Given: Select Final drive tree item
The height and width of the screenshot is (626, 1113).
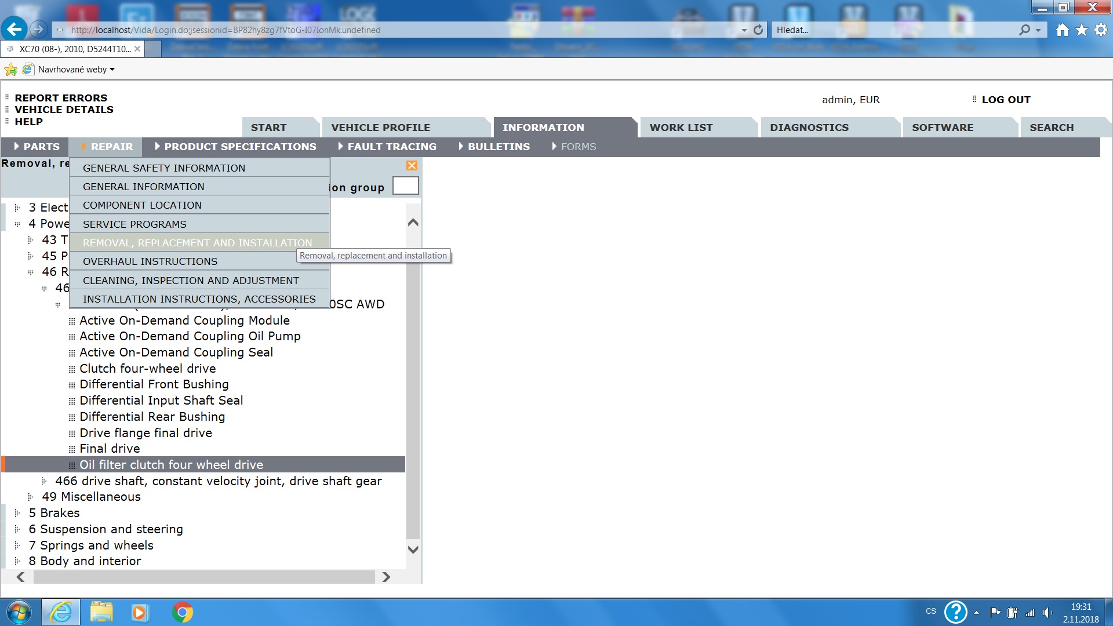Looking at the screenshot, I should [110, 449].
